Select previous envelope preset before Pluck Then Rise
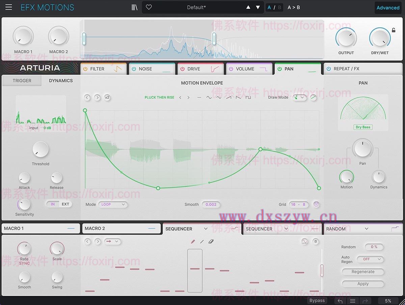 [x=180, y=98]
